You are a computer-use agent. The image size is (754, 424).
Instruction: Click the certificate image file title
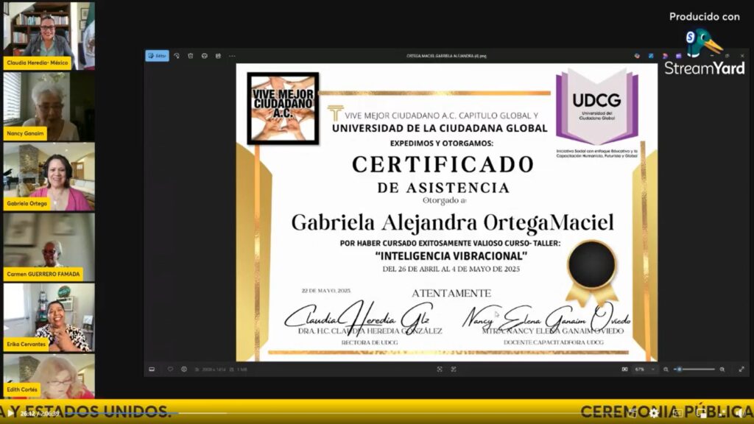pos(446,56)
